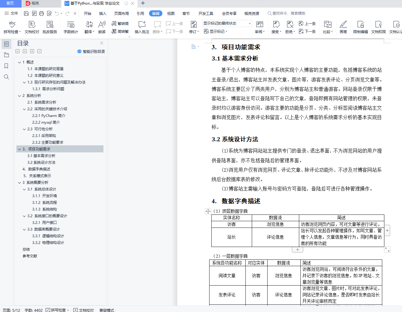
Task: Convert text with 繁转简
Action: point(120,23)
